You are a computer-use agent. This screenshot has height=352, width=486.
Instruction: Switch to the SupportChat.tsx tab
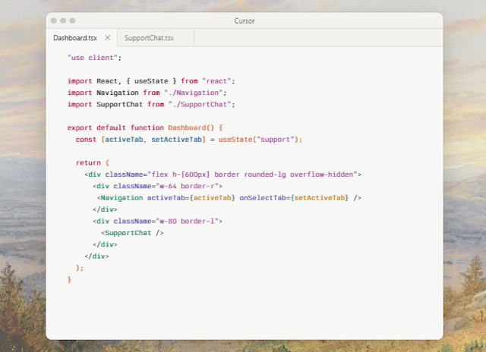click(150, 37)
